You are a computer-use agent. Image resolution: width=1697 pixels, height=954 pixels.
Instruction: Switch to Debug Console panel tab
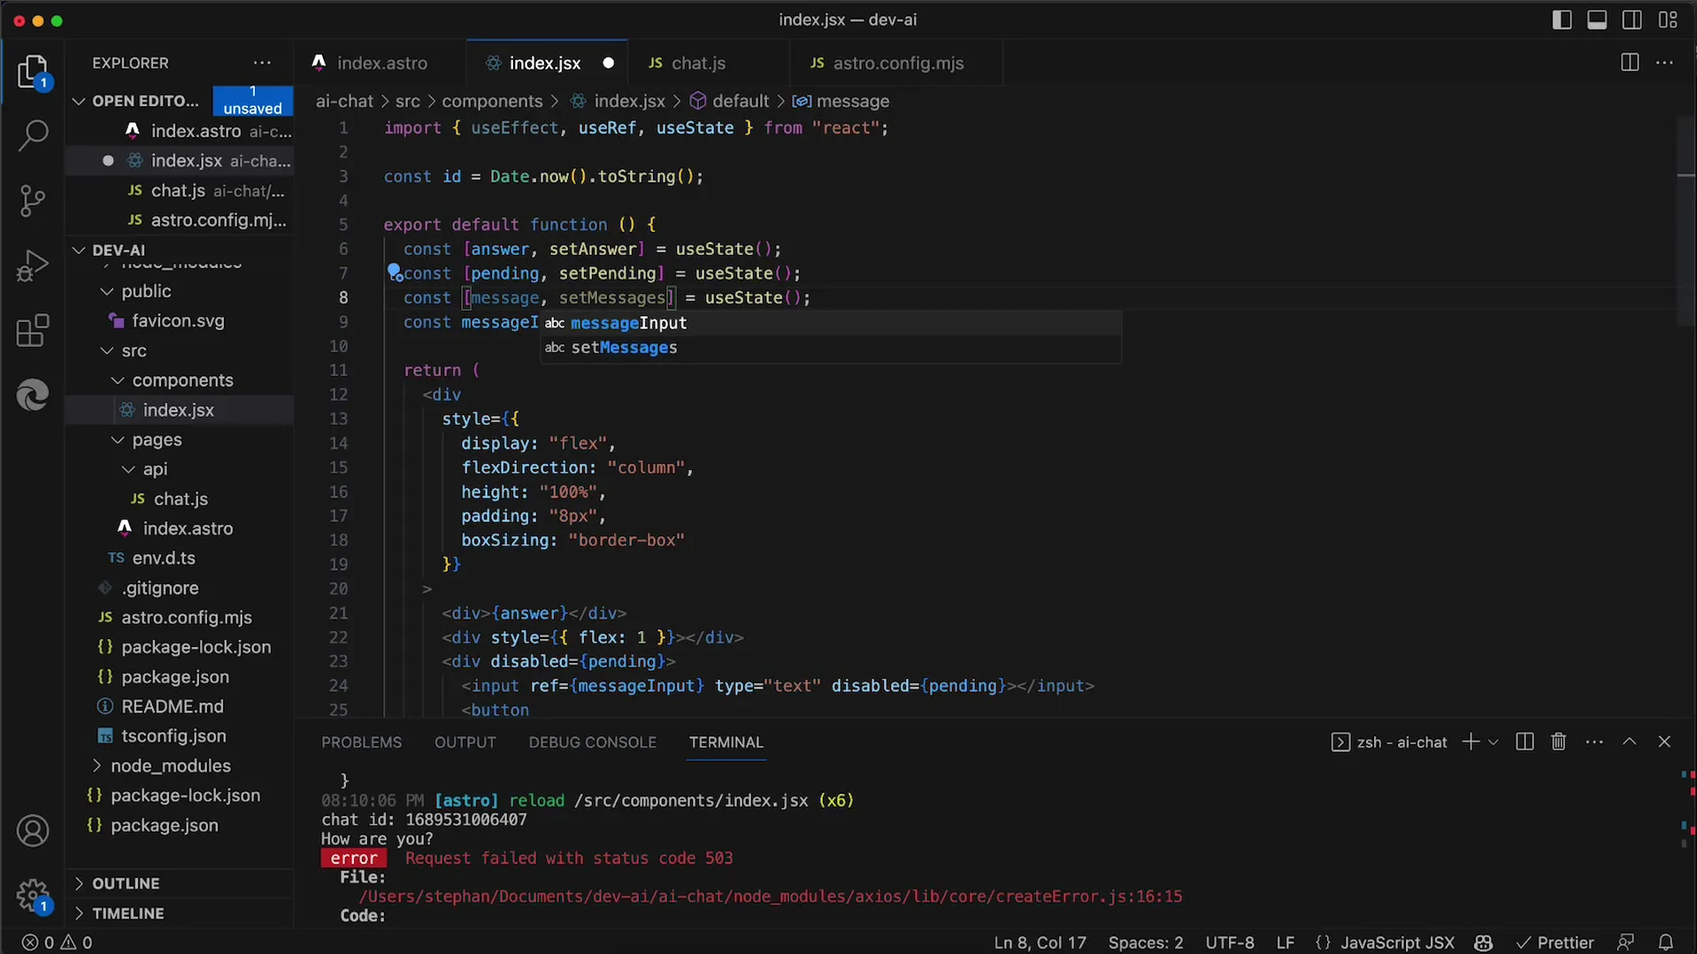pos(592,742)
